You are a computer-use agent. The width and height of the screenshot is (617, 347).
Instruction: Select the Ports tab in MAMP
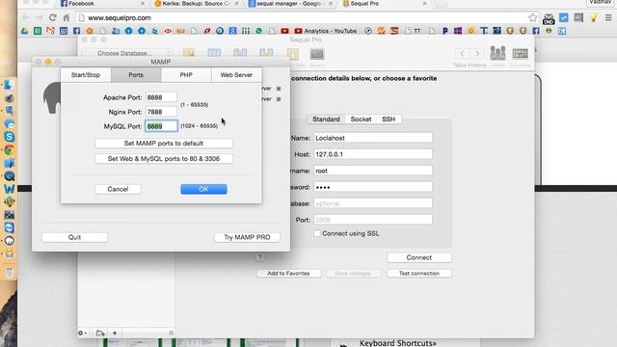(x=136, y=75)
